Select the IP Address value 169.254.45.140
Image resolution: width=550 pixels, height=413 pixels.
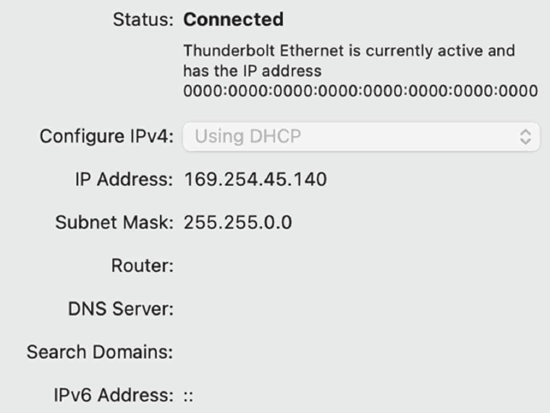pyautogui.click(x=255, y=179)
